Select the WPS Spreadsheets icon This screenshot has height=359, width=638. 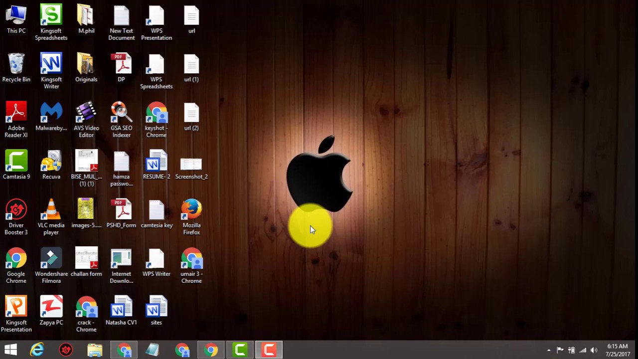(x=157, y=71)
